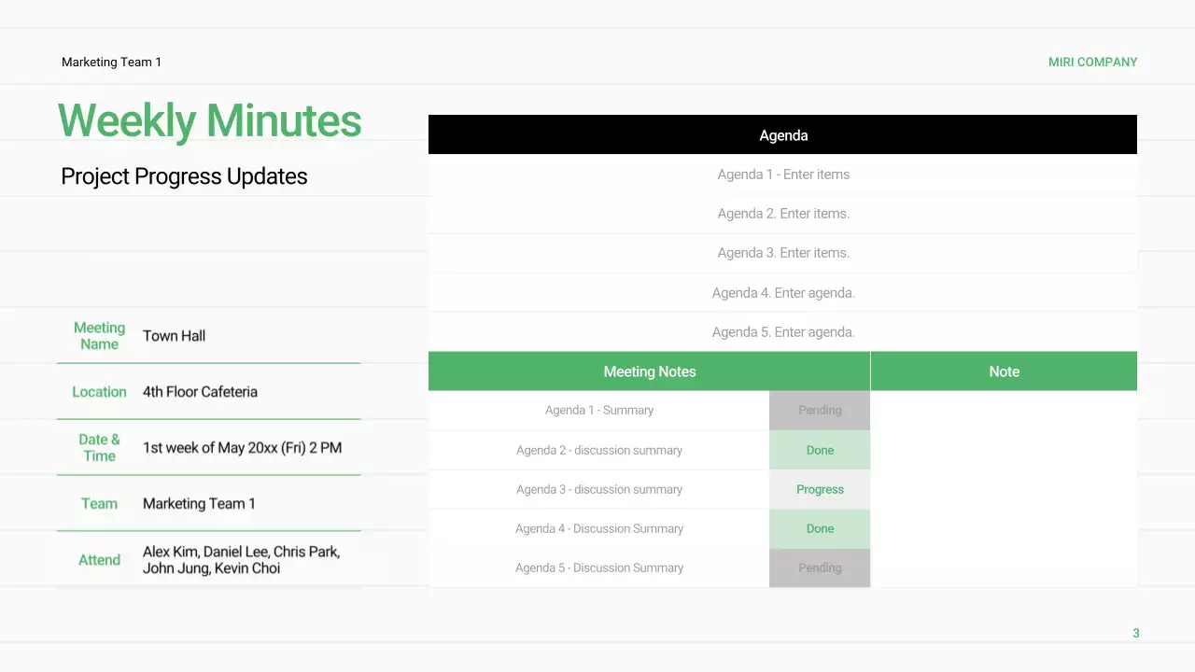
Task: Select Done status for Agenda 4
Action: click(x=820, y=528)
